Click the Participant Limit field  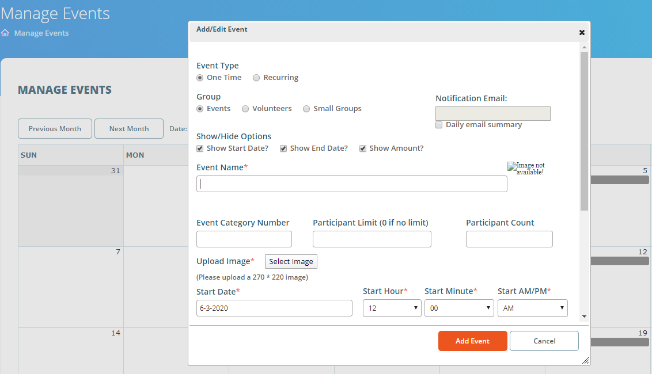point(372,239)
